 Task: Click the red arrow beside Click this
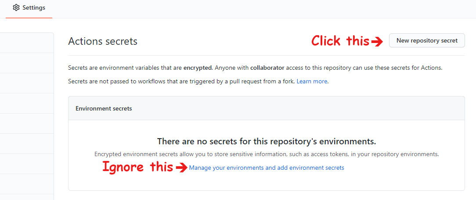pos(377,42)
